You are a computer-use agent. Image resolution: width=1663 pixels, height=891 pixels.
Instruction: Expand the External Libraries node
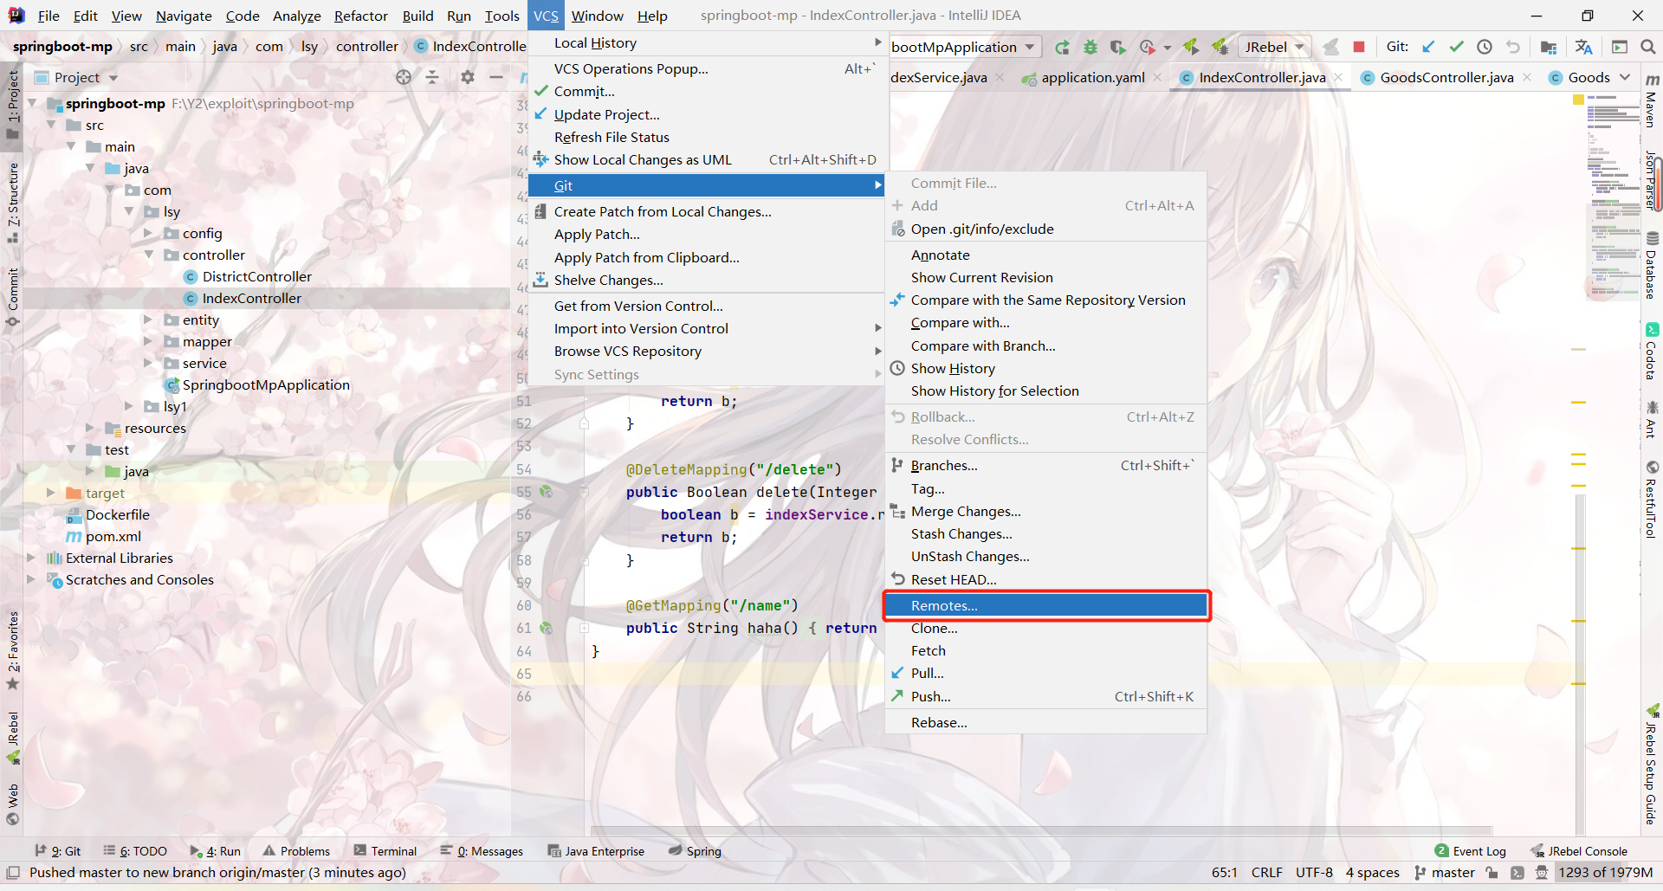31,558
